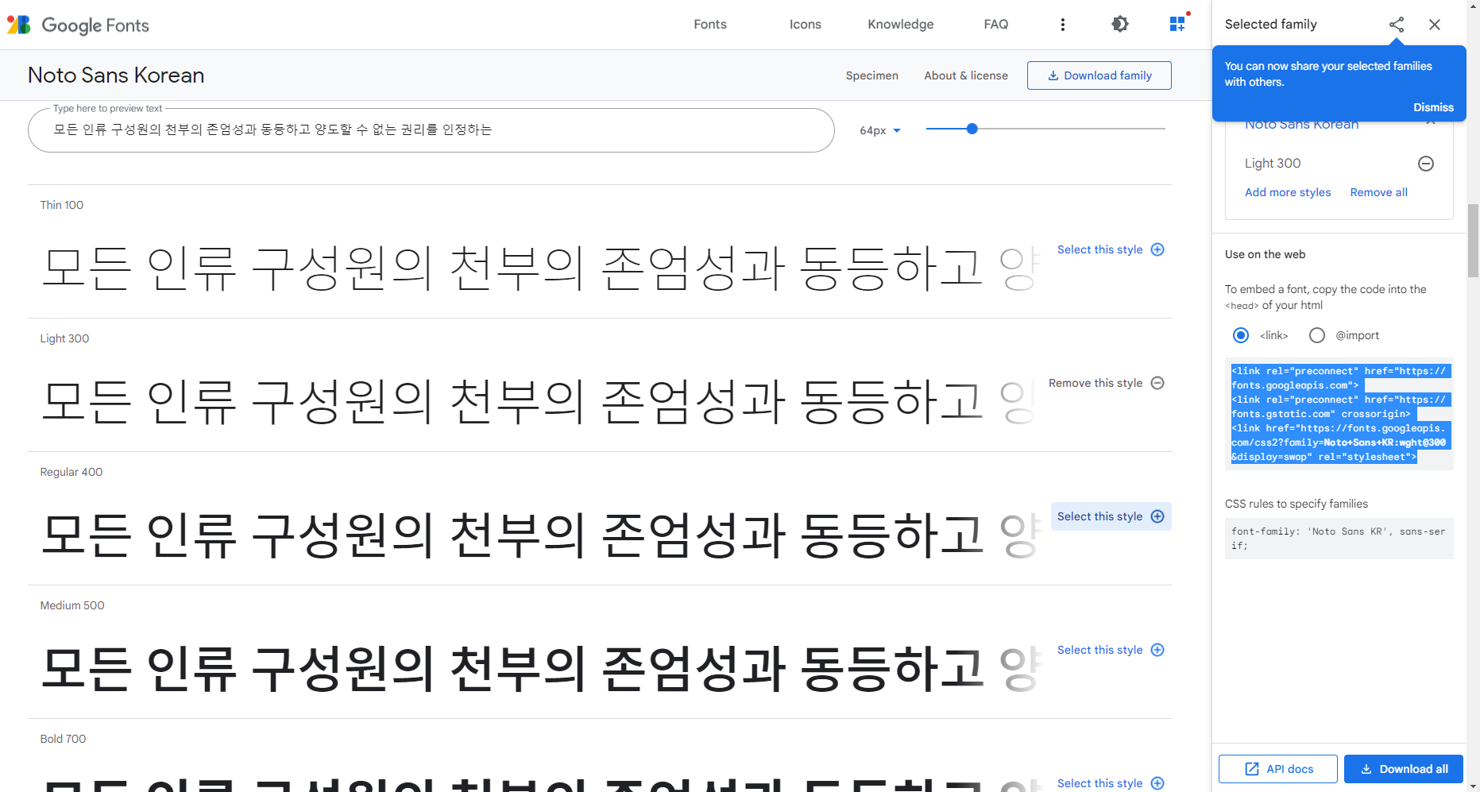Select the <link> embed radio button
Image resolution: width=1480 pixels, height=792 pixels.
click(x=1241, y=335)
